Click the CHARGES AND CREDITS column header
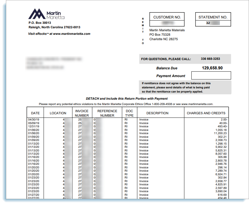This screenshot has height=205, width=249. point(206,113)
